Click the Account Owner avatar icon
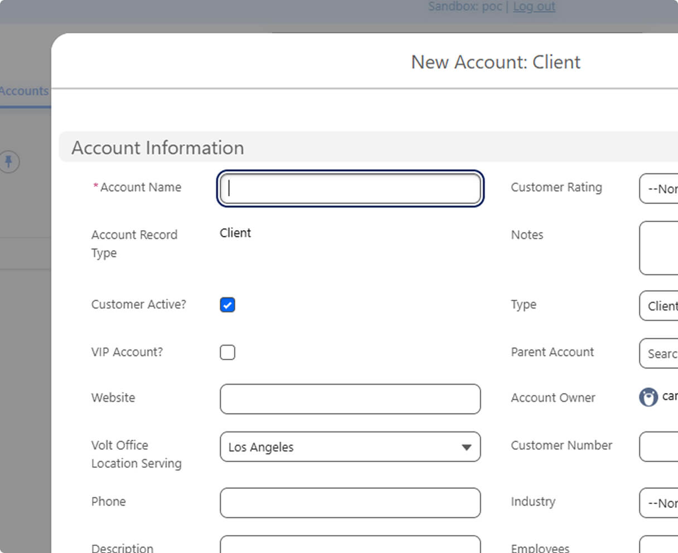The width and height of the screenshot is (678, 553). tap(648, 397)
